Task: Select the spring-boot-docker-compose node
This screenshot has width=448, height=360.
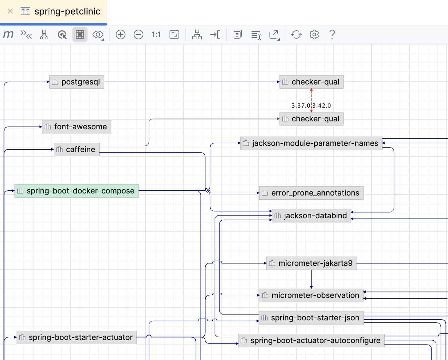Action: (76, 191)
